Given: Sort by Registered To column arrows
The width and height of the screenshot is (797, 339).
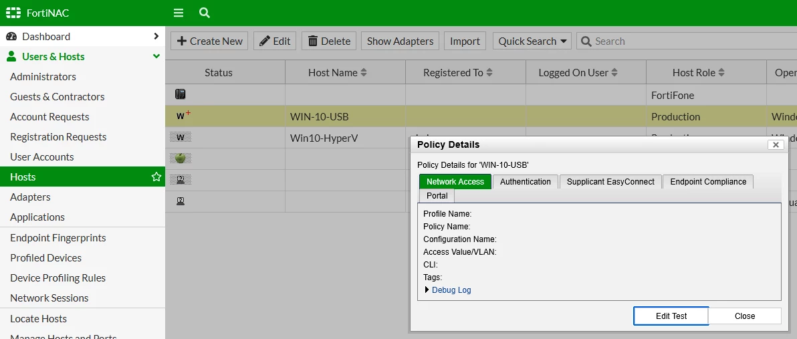Looking at the screenshot, I should pyautogui.click(x=489, y=73).
